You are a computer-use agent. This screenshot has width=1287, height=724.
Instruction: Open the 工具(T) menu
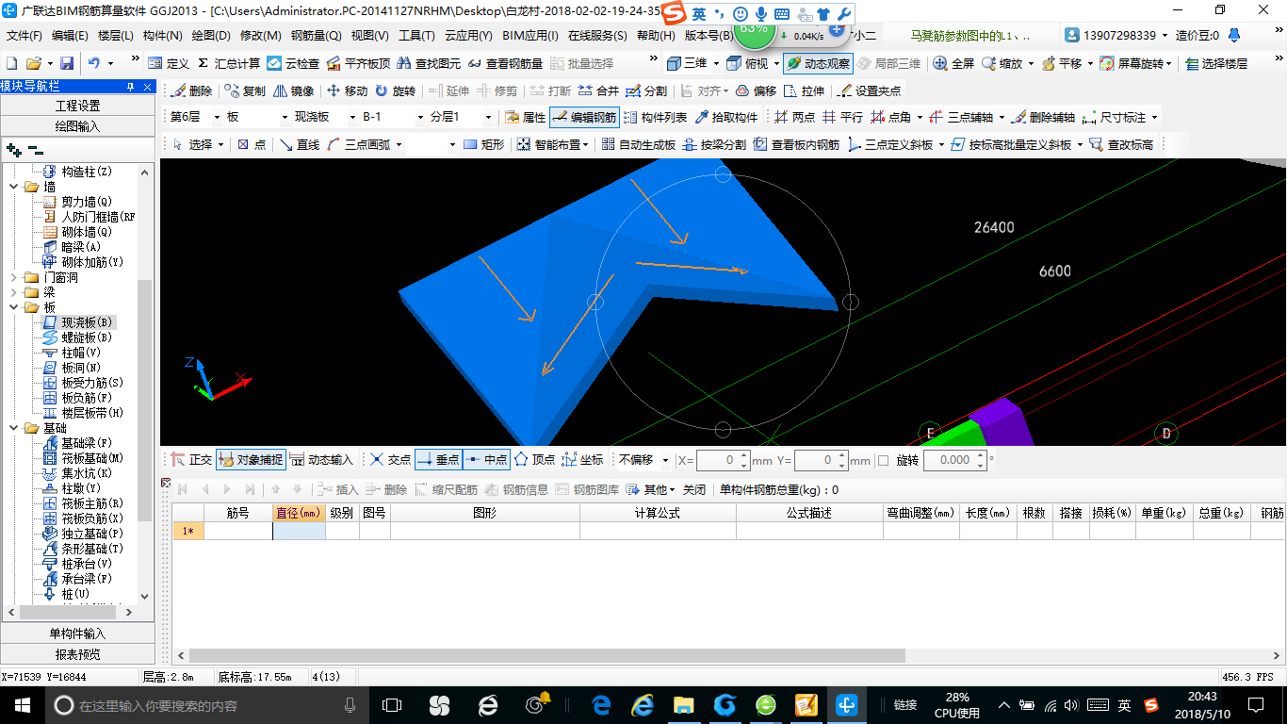416,36
